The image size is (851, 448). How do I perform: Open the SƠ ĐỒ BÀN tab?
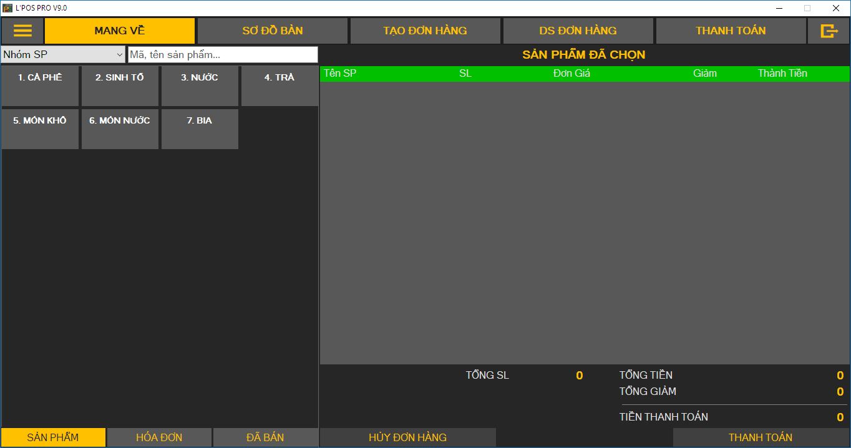tap(273, 31)
